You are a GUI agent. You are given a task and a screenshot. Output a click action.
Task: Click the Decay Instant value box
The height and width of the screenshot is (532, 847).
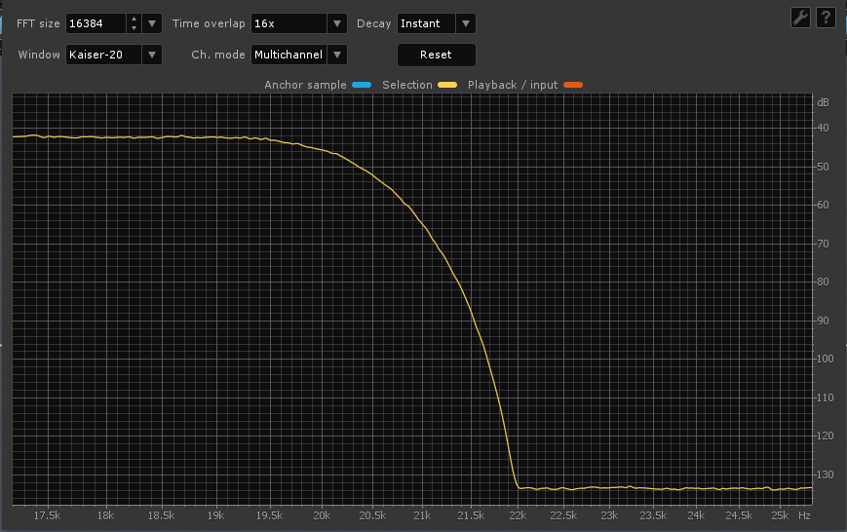point(427,23)
